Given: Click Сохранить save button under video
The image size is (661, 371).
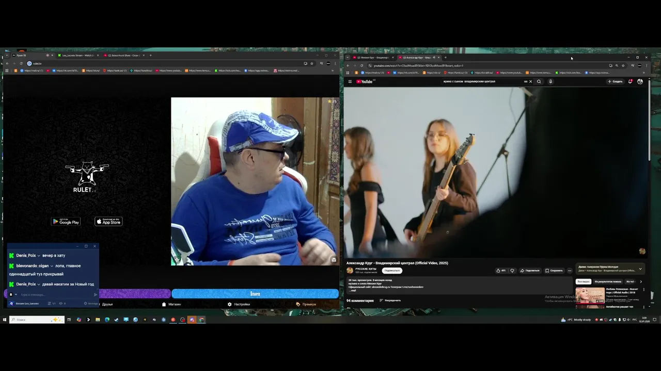Looking at the screenshot, I should 554,271.
